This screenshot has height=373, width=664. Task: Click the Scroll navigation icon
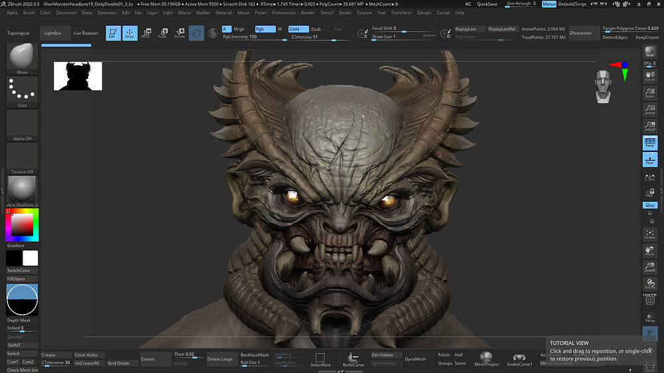[649, 76]
